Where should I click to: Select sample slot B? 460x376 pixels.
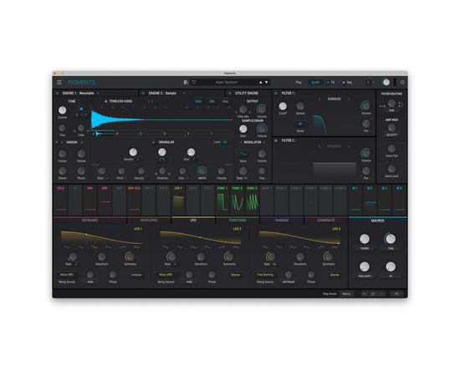pyautogui.click(x=126, y=134)
